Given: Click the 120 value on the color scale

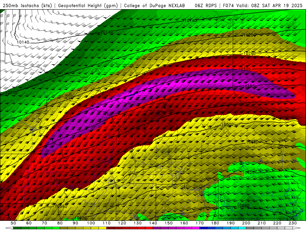Looking at the screenshot, I should (x=122, y=223).
